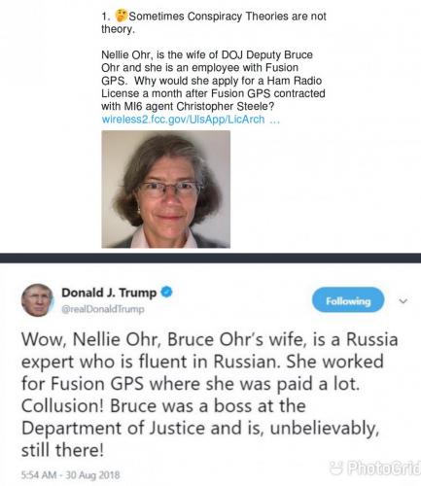Click the PhotoGrid watermark face icon
The image size is (421, 486).
tap(336, 468)
